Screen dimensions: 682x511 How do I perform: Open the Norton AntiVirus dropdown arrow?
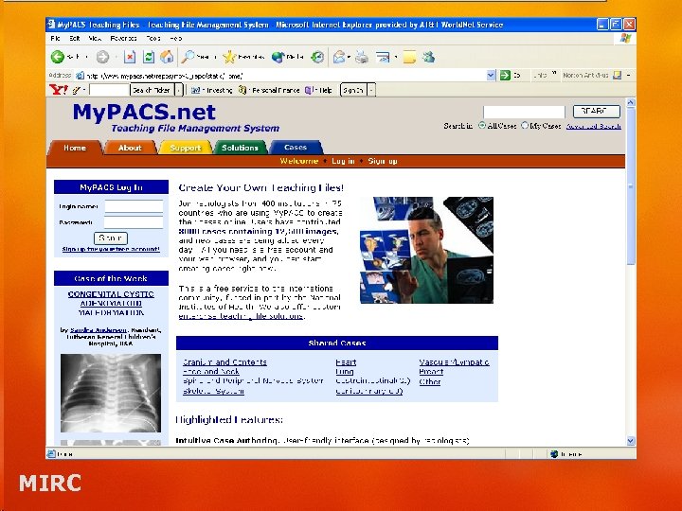coord(629,75)
